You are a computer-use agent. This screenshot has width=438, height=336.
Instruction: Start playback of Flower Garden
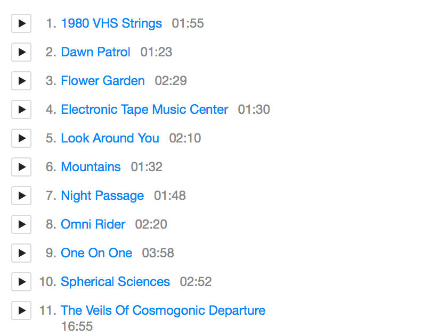pyautogui.click(x=21, y=81)
